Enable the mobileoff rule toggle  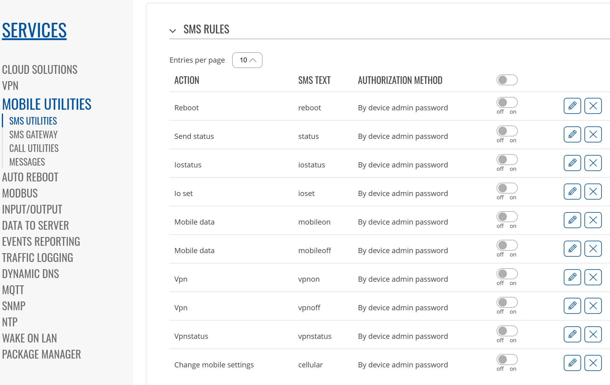pos(507,245)
